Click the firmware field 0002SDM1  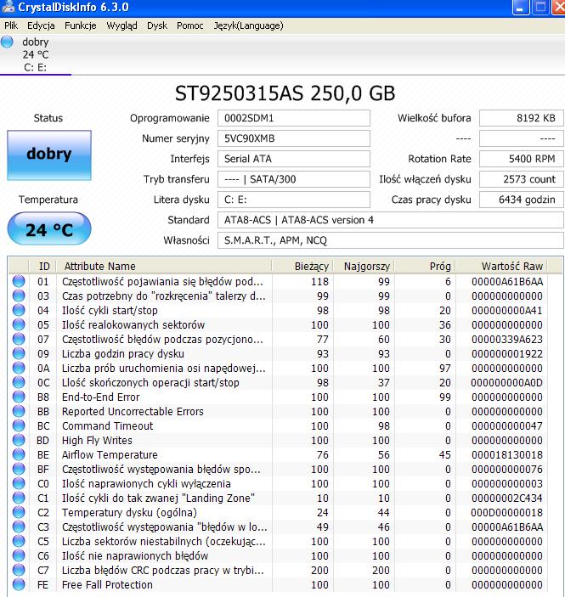(x=293, y=118)
